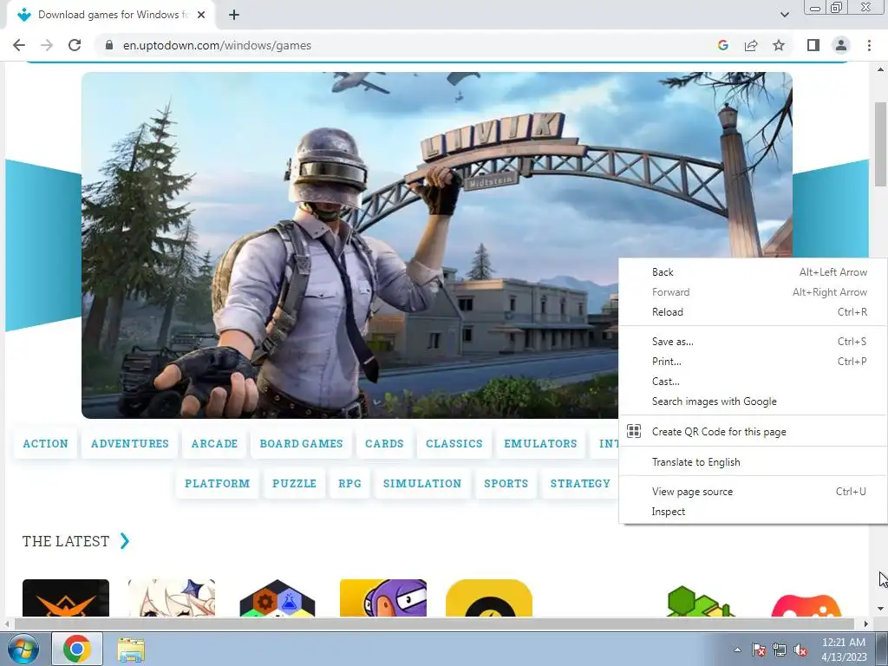Choose Print... from context menu

pyautogui.click(x=754, y=362)
